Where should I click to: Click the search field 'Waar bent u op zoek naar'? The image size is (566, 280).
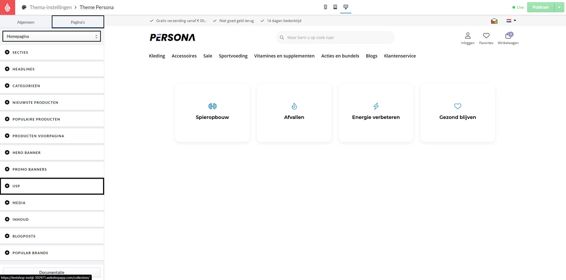(x=335, y=38)
